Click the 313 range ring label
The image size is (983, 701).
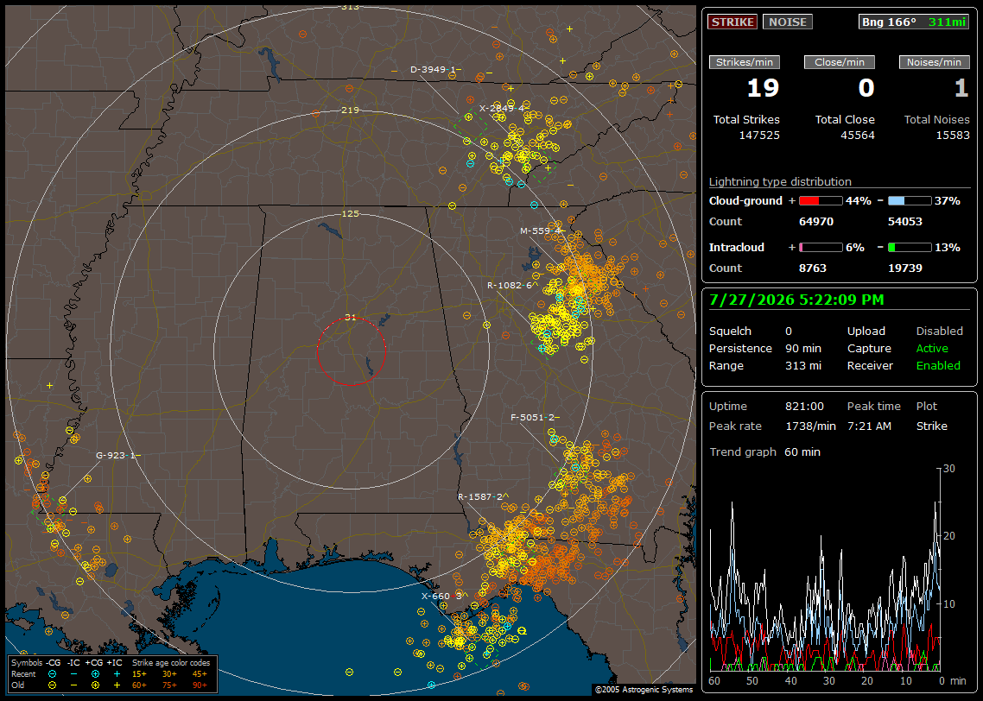(x=351, y=7)
